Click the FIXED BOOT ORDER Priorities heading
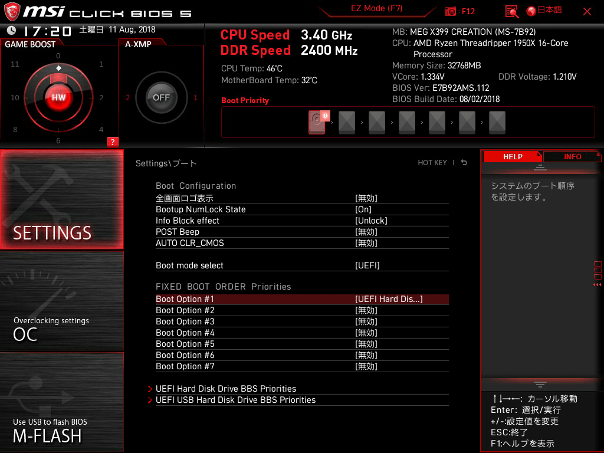Screen dimensions: 604x453 tap(224, 287)
